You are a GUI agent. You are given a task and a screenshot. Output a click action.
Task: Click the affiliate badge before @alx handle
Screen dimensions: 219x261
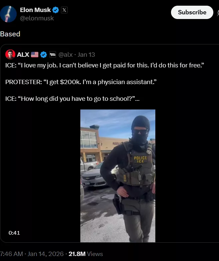pos(53,54)
